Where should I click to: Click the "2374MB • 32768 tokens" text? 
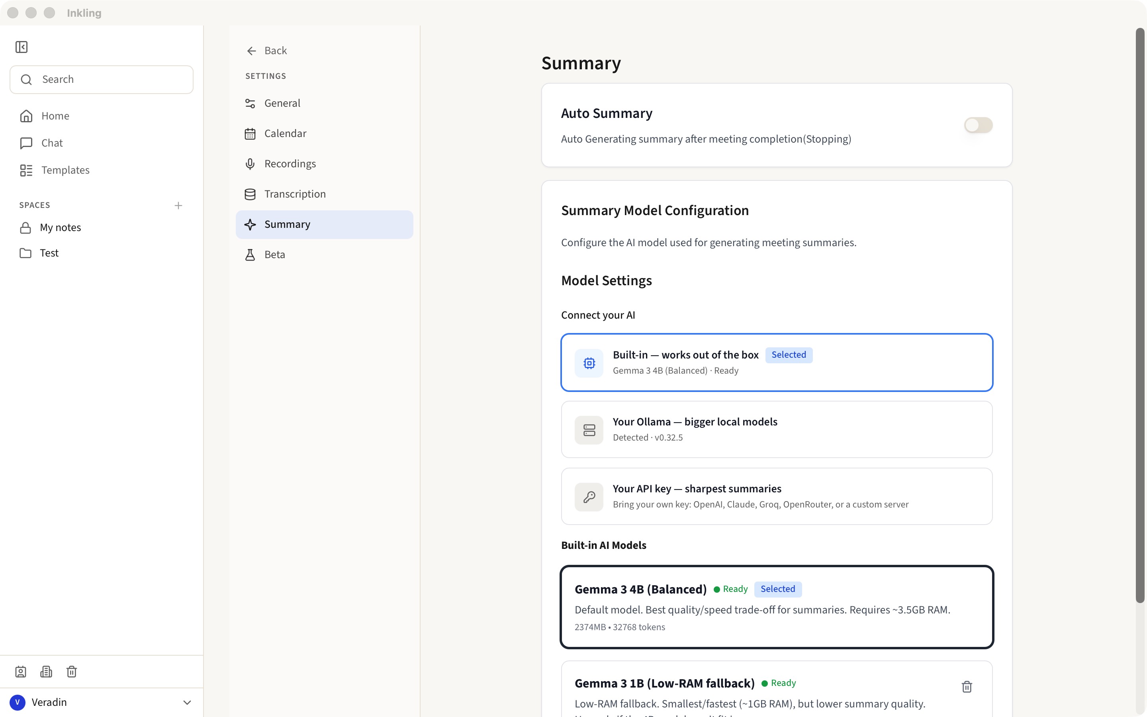pos(620,627)
